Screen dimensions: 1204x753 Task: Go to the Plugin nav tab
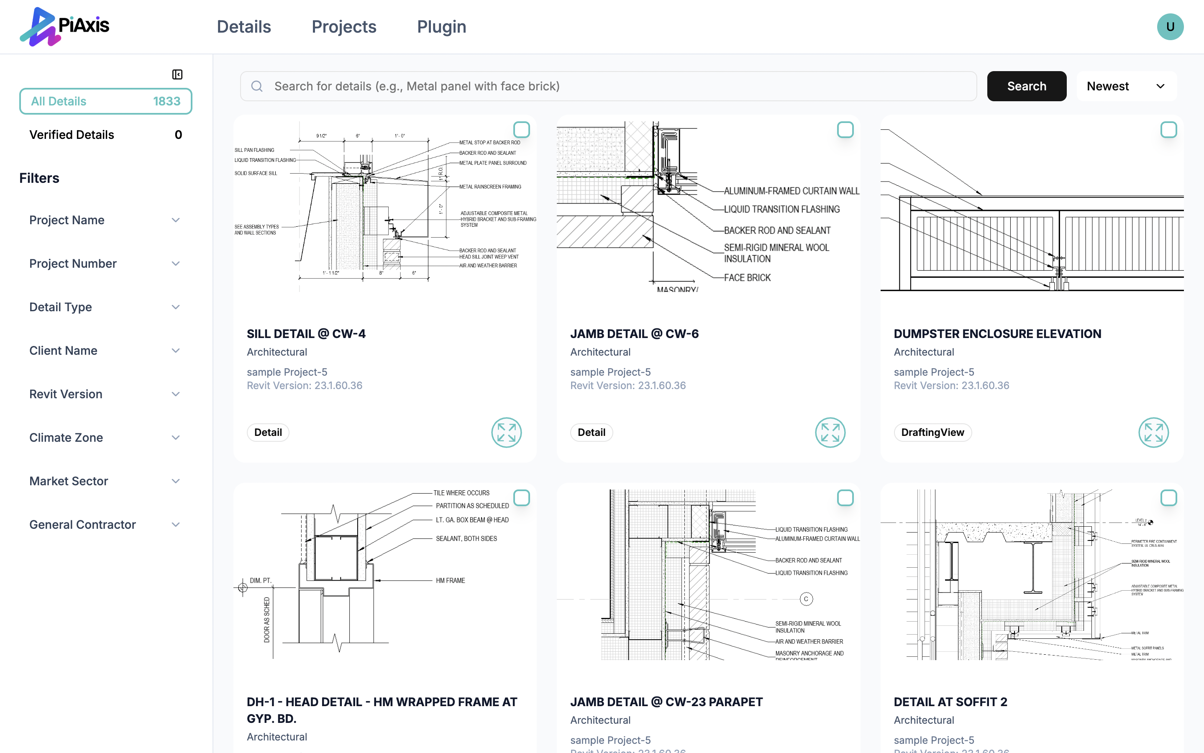441,26
